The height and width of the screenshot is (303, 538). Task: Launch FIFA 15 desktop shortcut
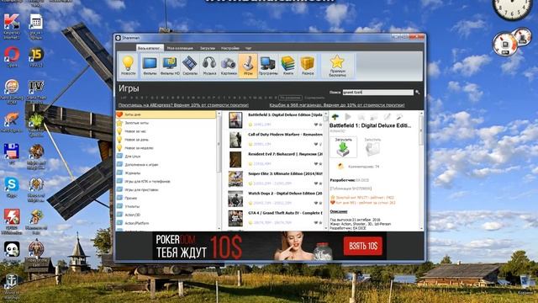pos(36,57)
